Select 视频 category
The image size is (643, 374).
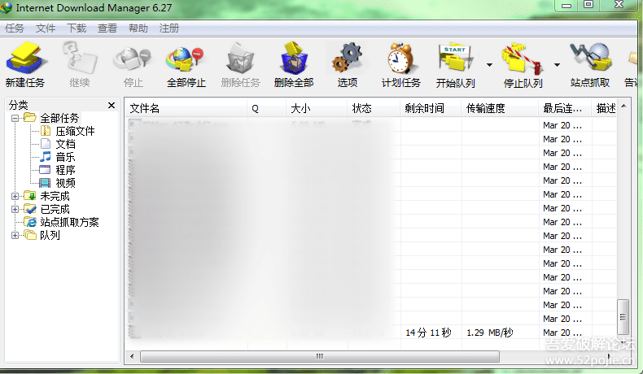coord(65,183)
